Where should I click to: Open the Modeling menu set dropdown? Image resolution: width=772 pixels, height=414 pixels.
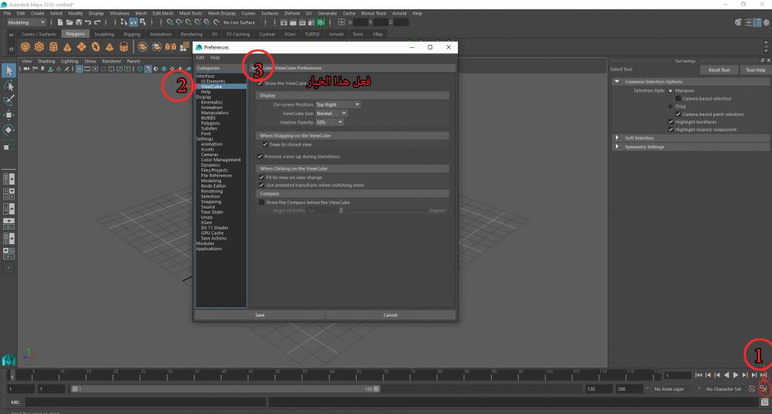26,22
